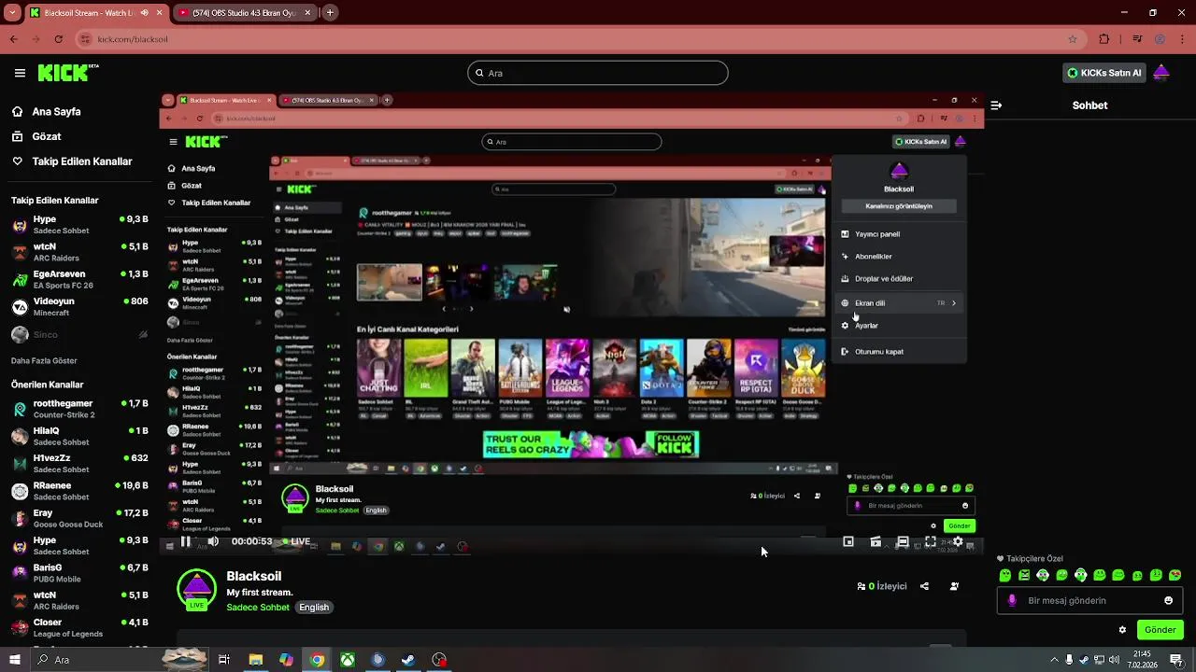Open File Explorer from the taskbar

[256, 660]
